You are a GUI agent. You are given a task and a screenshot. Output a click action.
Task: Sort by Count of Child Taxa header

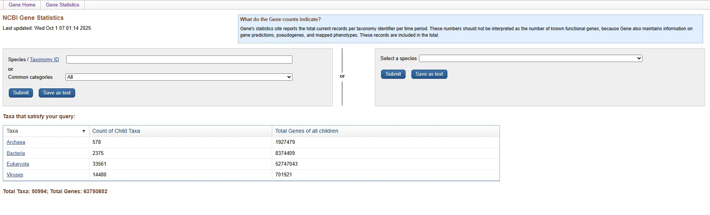point(116,131)
